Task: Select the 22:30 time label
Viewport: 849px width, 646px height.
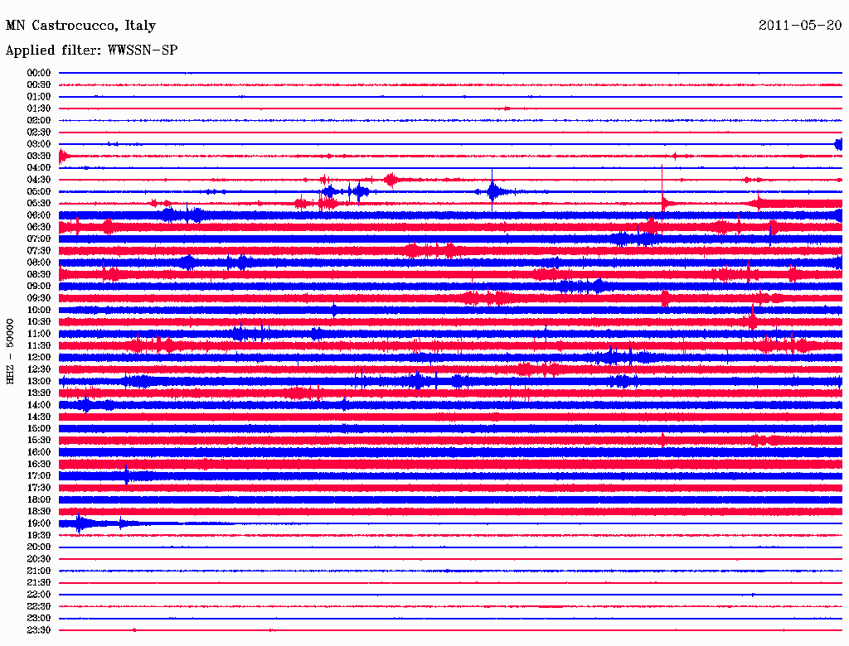Action: (x=38, y=606)
